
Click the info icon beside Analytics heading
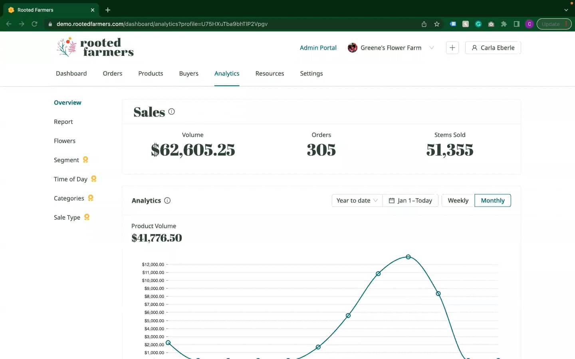coord(167,201)
